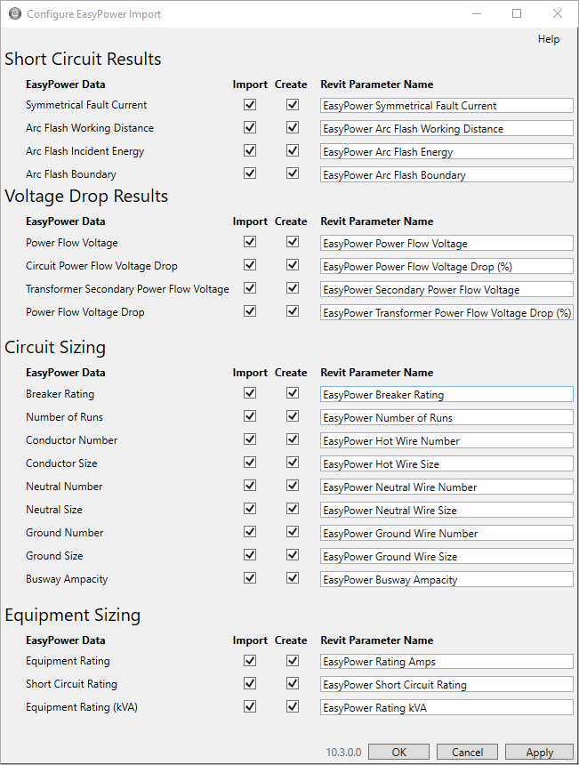Disable Import for Busway Ampacity

[x=250, y=578]
